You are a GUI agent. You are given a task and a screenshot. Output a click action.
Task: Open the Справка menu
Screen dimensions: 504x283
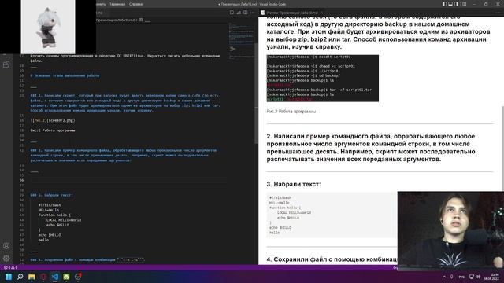(135, 4)
